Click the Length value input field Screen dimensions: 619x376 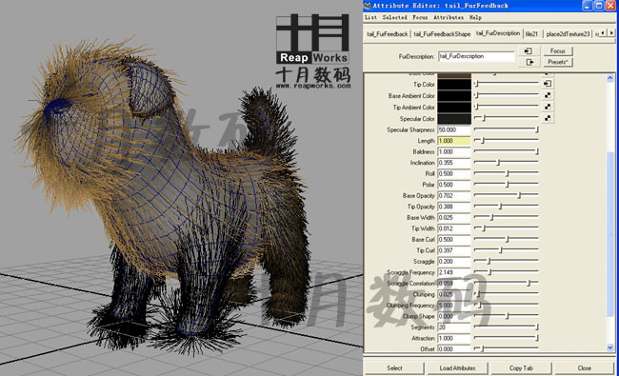(x=454, y=141)
